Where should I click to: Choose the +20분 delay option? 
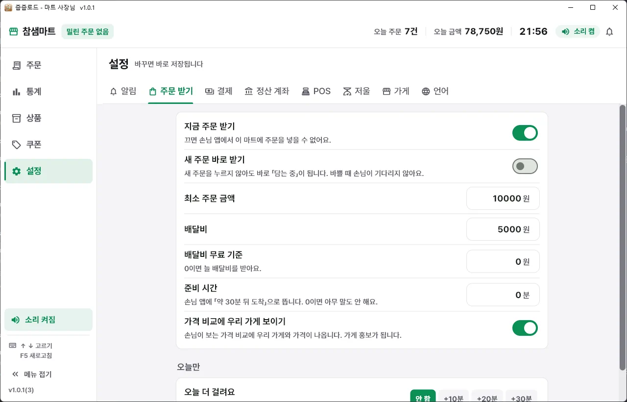(487, 396)
